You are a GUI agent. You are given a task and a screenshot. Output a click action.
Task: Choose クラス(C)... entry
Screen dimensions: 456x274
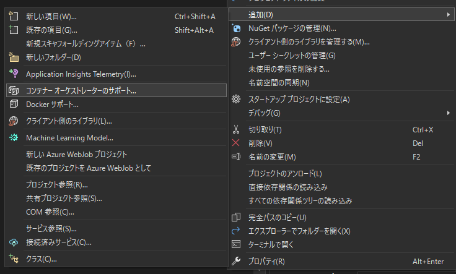(x=116, y=259)
